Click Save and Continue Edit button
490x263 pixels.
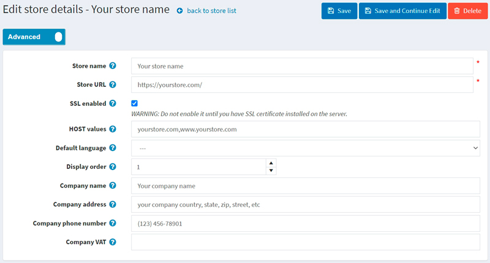click(x=402, y=11)
